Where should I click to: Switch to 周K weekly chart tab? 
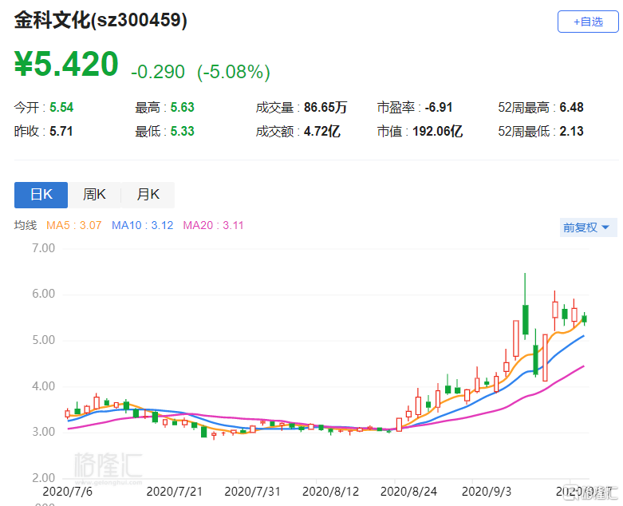tap(94, 195)
